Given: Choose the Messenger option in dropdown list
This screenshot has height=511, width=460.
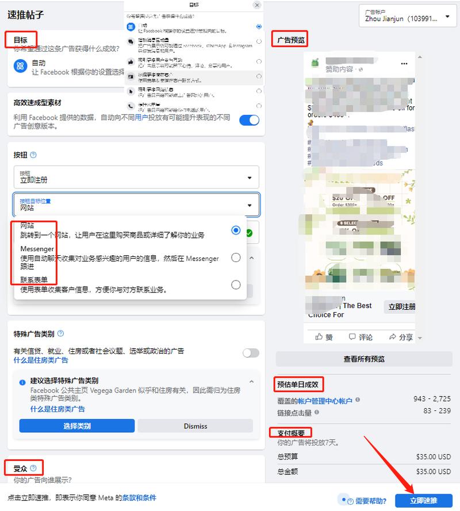Looking at the screenshot, I should 130,258.
